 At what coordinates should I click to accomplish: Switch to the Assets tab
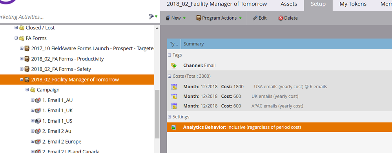(289, 4)
